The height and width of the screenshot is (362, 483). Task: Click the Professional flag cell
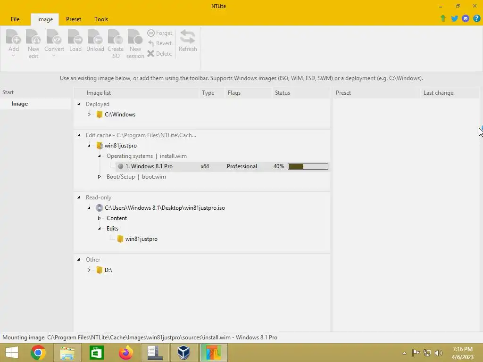tap(242, 166)
